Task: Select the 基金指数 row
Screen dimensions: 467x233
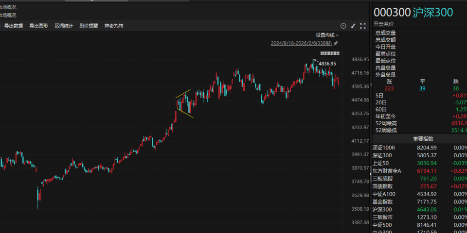Action: [420, 202]
